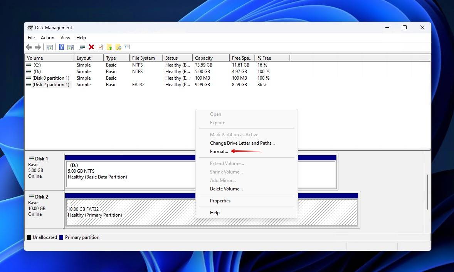The width and height of the screenshot is (454, 272).
Task: Maximize the Disk Management window
Action: tap(405, 27)
